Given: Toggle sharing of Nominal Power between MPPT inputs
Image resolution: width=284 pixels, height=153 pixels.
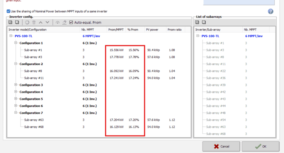Looking at the screenshot, I should (8, 11).
